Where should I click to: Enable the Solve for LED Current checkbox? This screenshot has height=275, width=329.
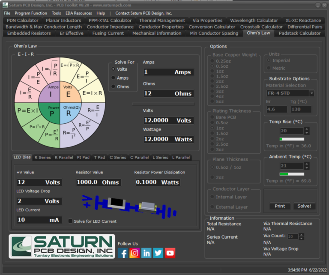click(x=71, y=221)
